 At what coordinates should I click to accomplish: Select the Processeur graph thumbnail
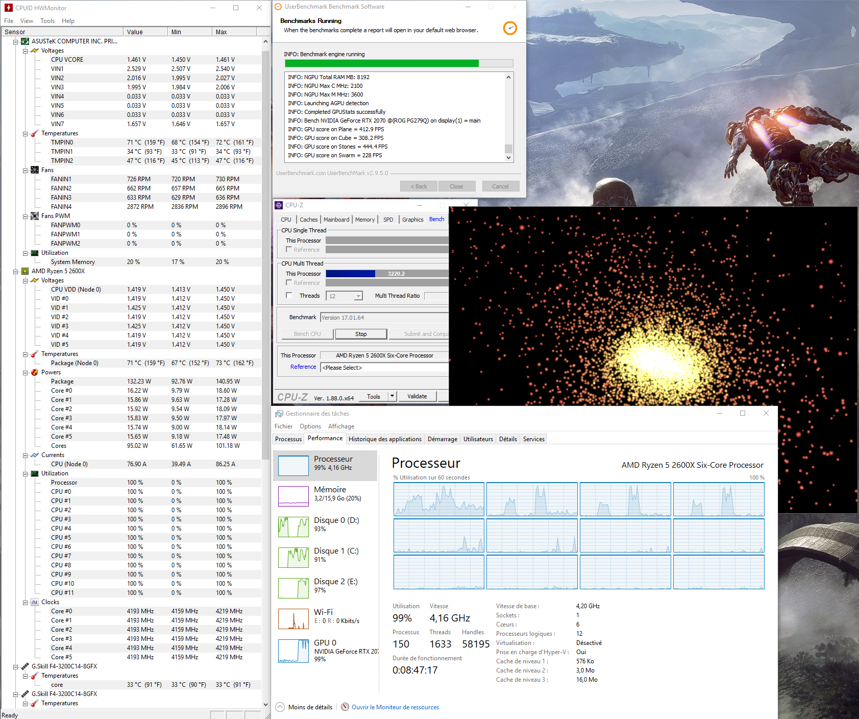point(293,466)
